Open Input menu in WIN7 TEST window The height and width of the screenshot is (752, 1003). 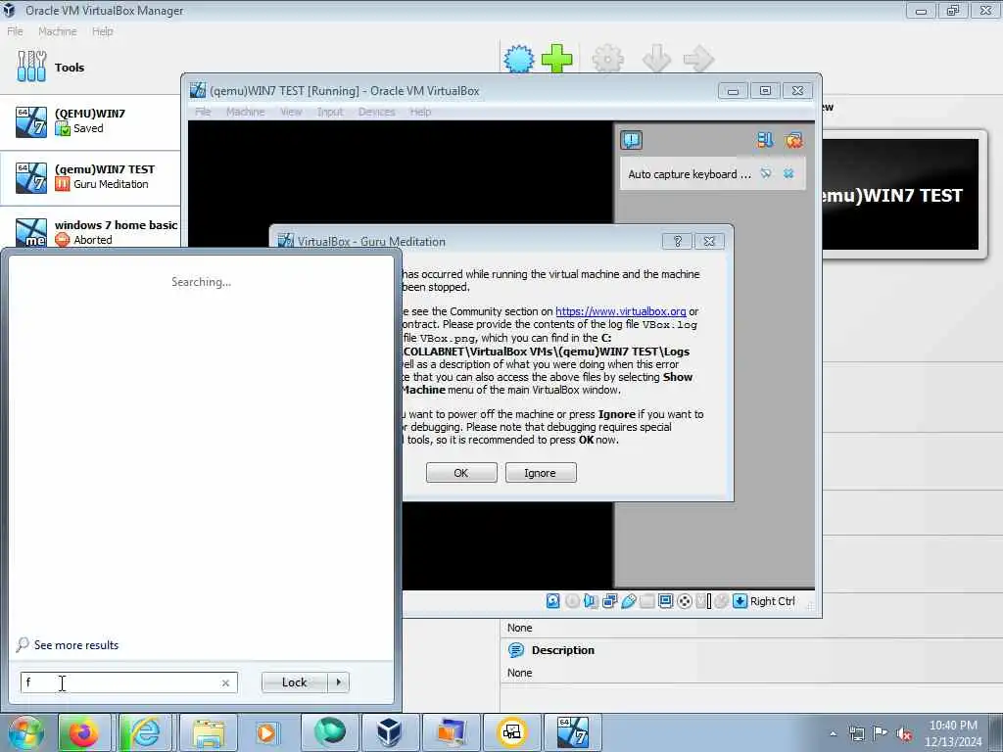pos(330,112)
